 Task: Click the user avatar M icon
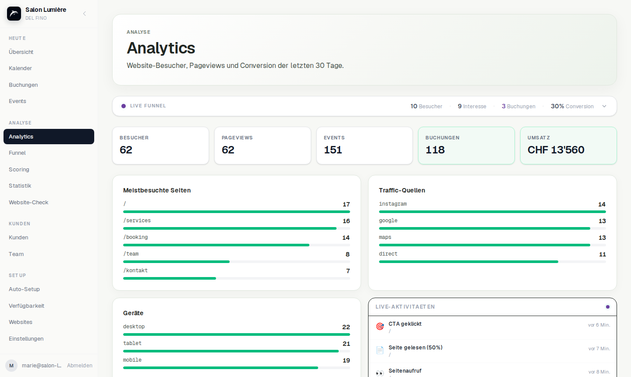pyautogui.click(x=11, y=366)
